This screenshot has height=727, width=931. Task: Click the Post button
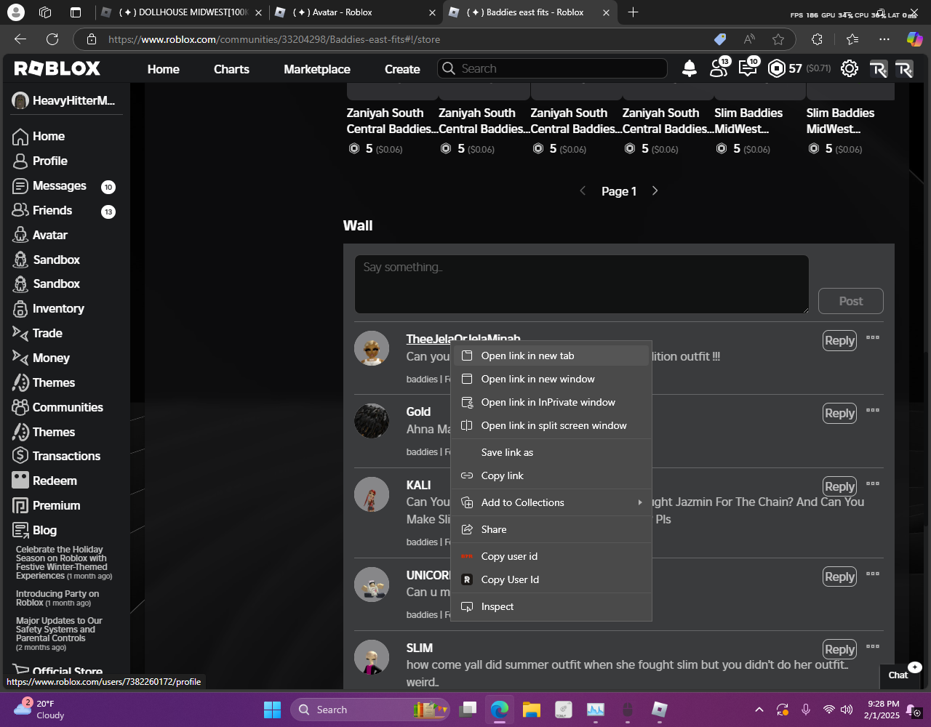[x=851, y=301]
